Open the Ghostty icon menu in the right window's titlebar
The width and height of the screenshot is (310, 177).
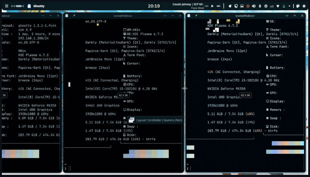click(x=189, y=15)
